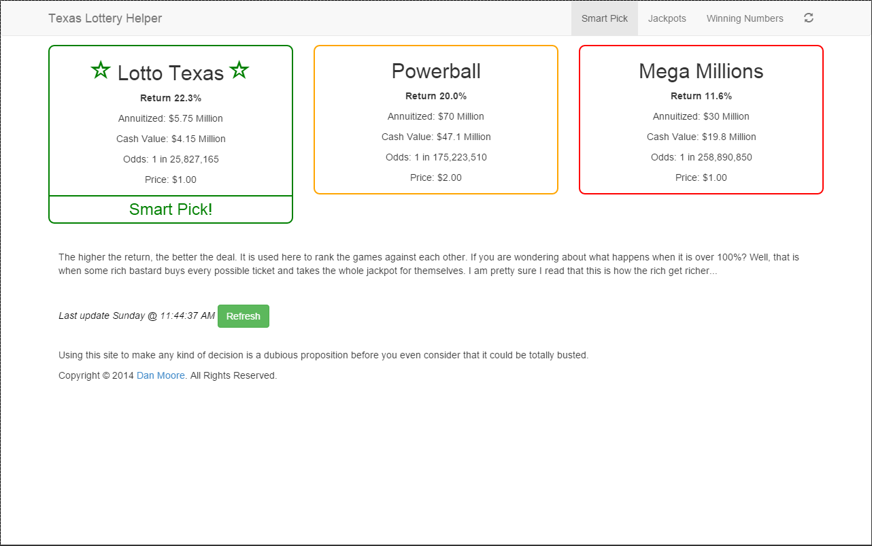Click the Copyright © 2014 text
The image size is (872, 546).
click(96, 375)
